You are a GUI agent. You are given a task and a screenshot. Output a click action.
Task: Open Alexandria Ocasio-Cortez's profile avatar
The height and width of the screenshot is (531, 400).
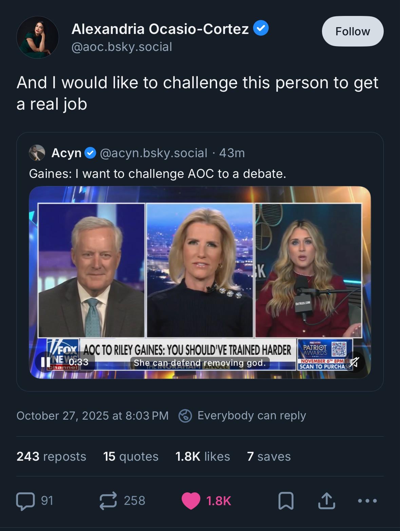point(38,37)
